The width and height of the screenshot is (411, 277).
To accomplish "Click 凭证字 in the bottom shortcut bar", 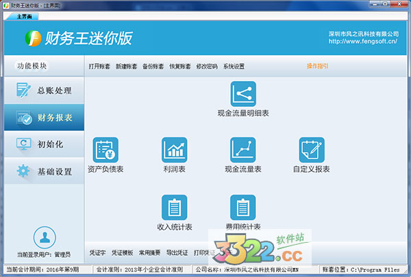I will [x=97, y=252].
